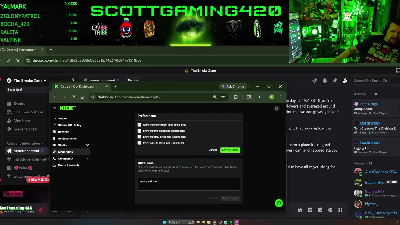Go back in Kick dashboard browser window
The height and width of the screenshot is (225, 400).
[55, 97]
